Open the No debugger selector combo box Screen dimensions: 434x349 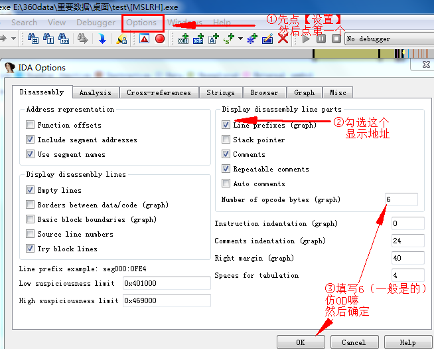click(x=390, y=39)
